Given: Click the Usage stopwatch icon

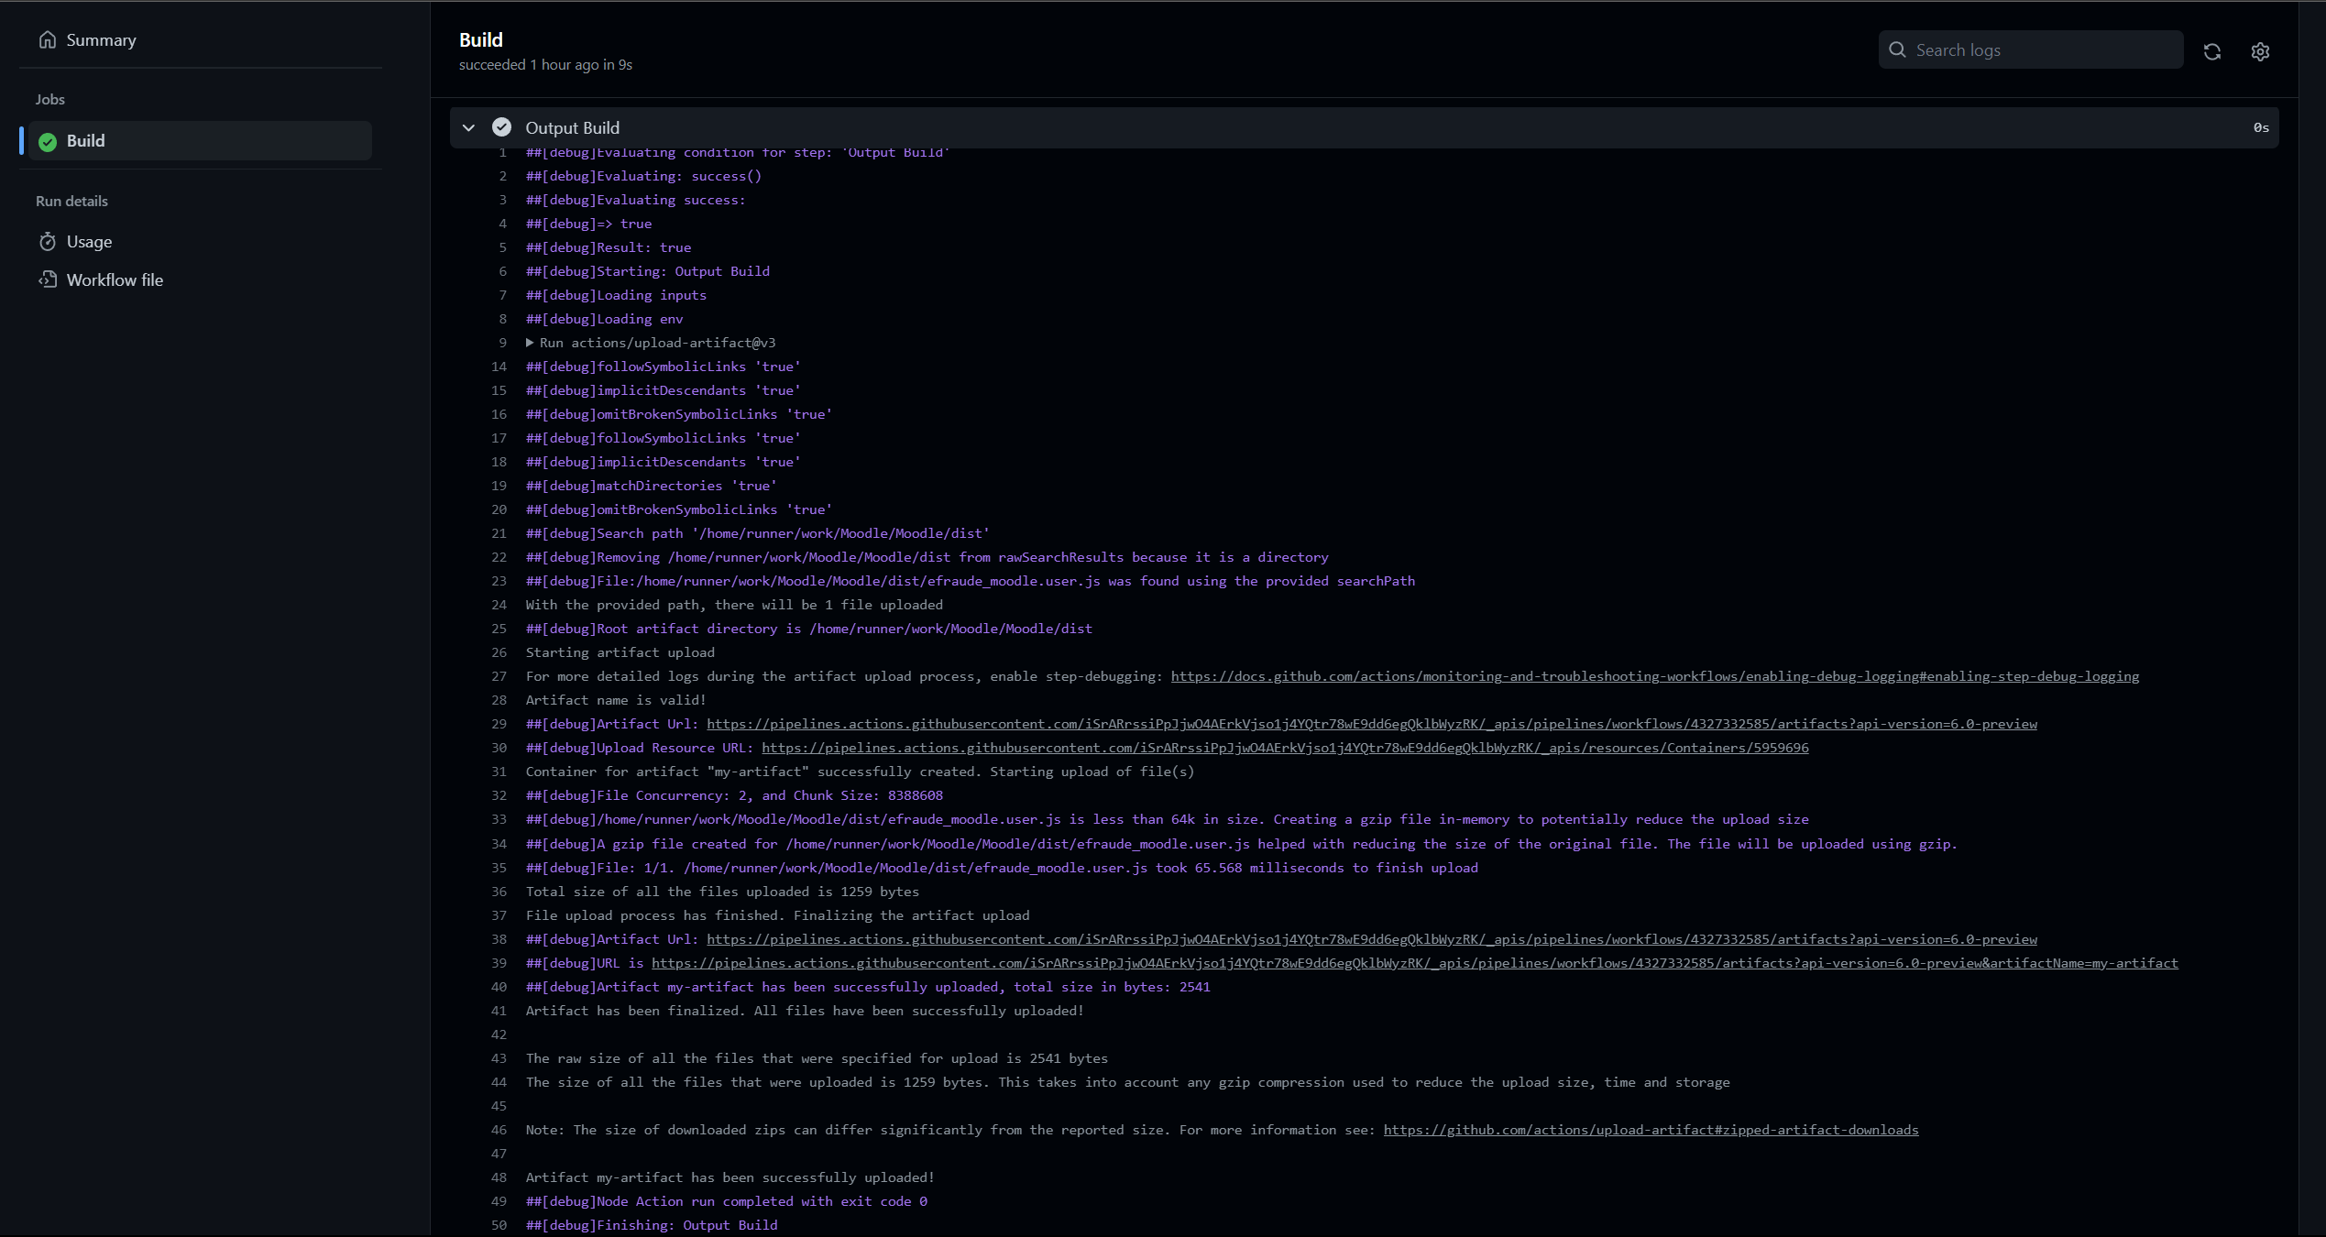Looking at the screenshot, I should 48,241.
